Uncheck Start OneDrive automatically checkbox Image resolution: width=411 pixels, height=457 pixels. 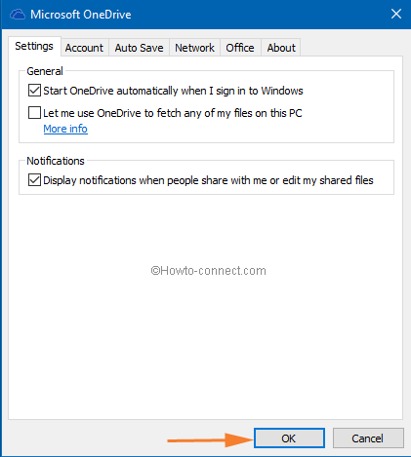click(34, 91)
